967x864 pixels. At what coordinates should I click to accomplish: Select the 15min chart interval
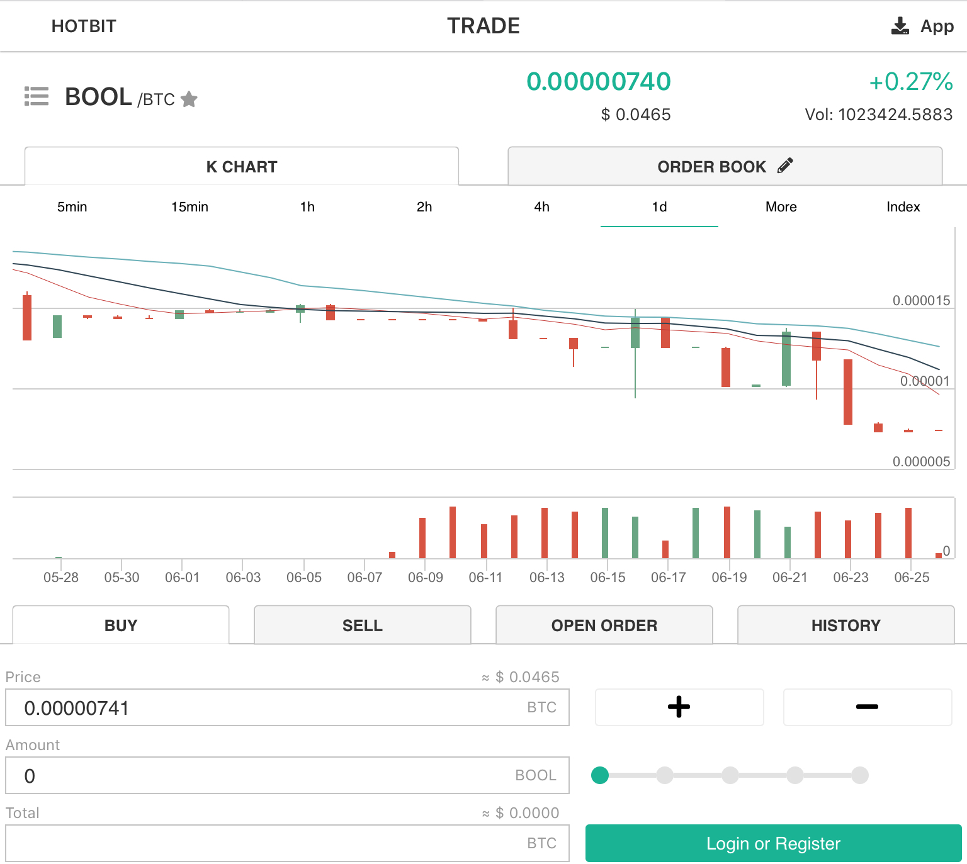[x=189, y=207]
